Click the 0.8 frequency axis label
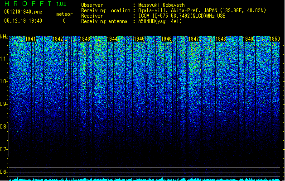Viewport: 285px width, 181px height. [4, 127]
